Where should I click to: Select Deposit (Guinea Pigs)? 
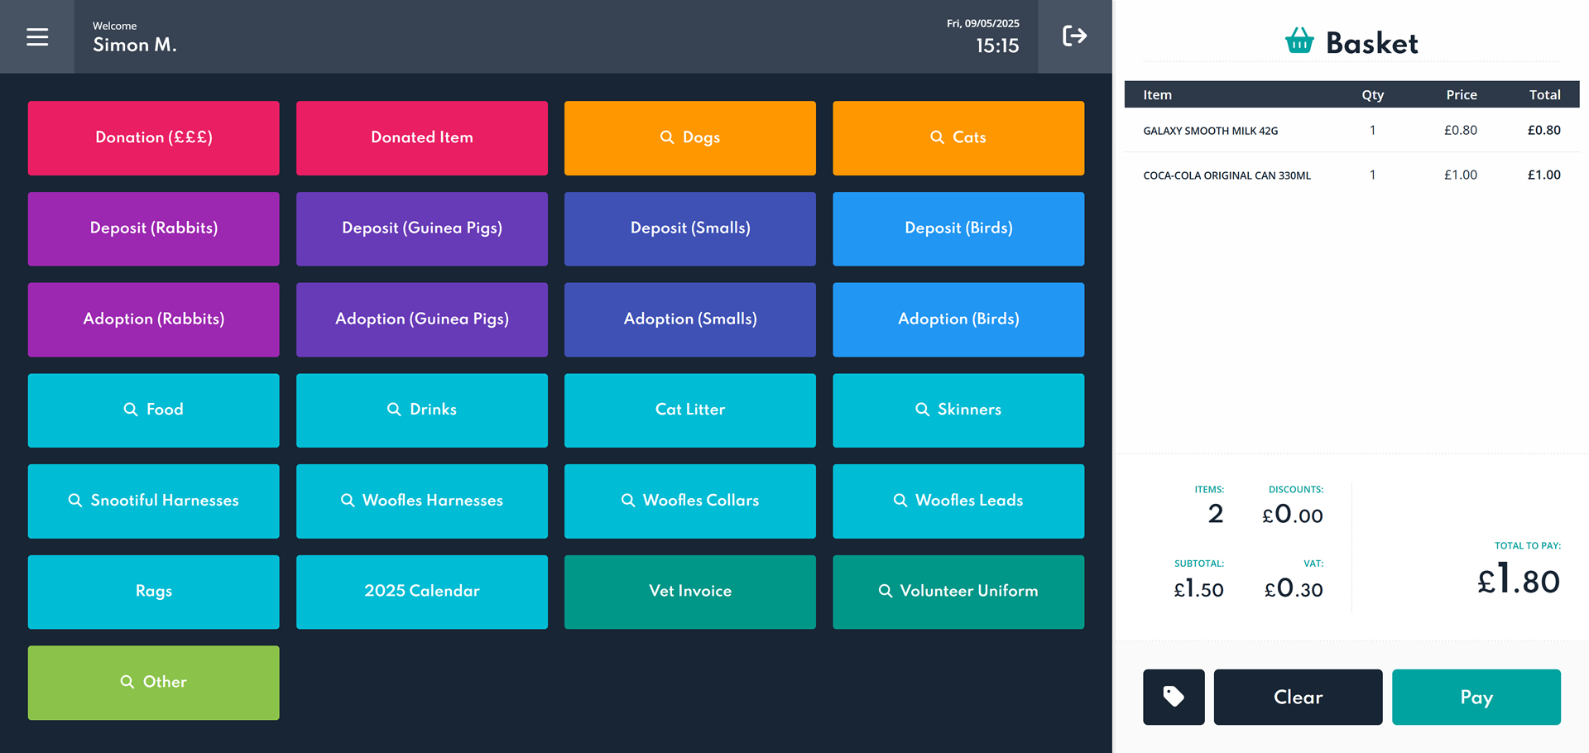(x=421, y=229)
